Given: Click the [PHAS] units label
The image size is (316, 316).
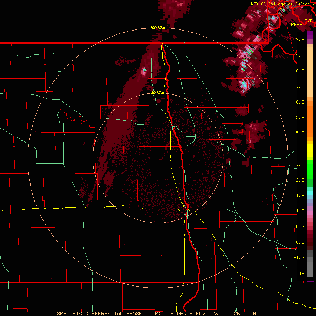Looking at the screenshot, I should (297, 25).
